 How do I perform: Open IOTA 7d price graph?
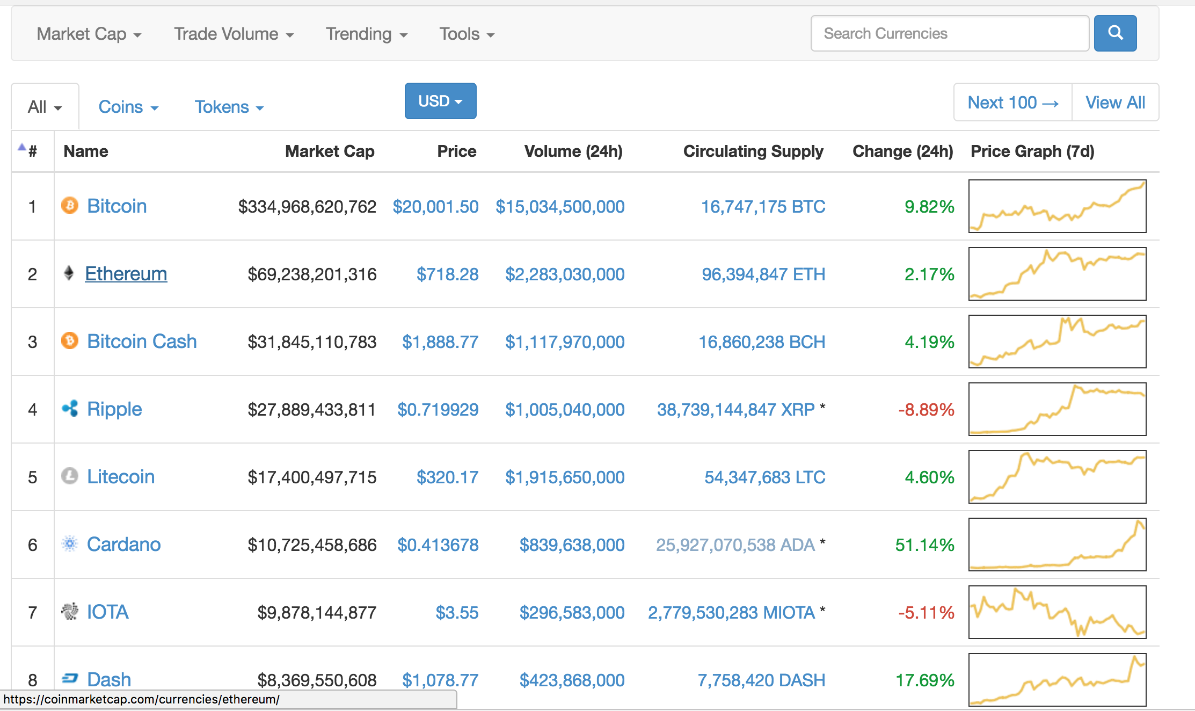[1057, 612]
